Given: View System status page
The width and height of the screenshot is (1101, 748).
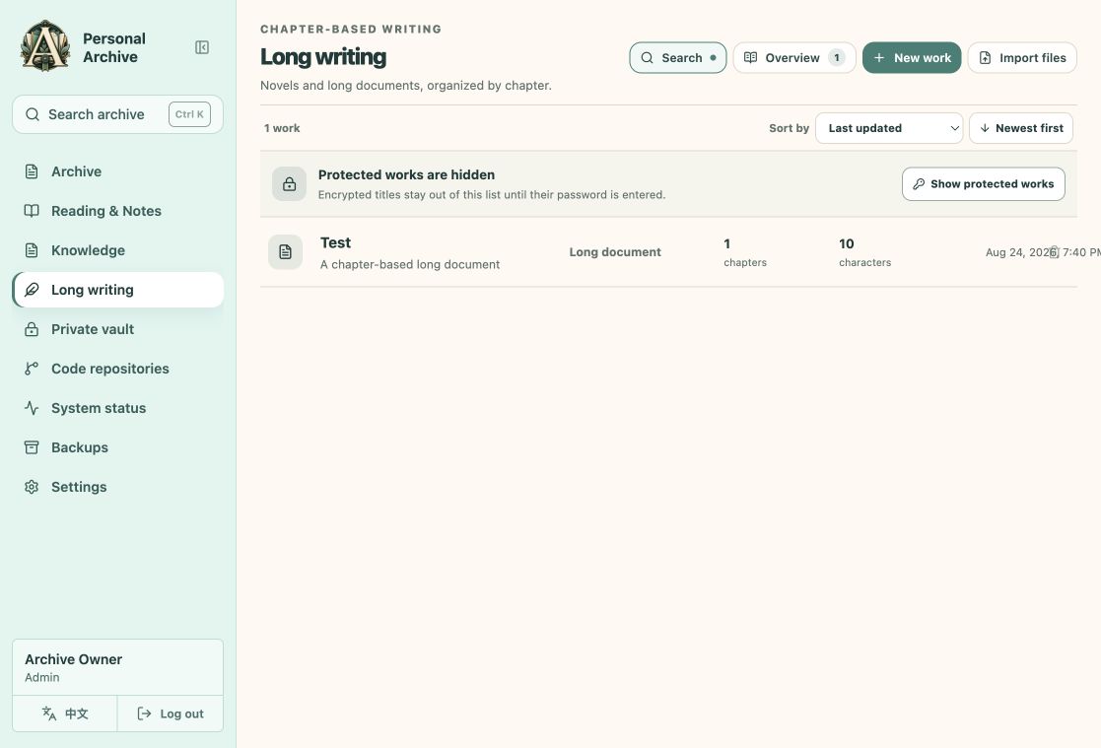Looking at the screenshot, I should pyautogui.click(x=118, y=407).
